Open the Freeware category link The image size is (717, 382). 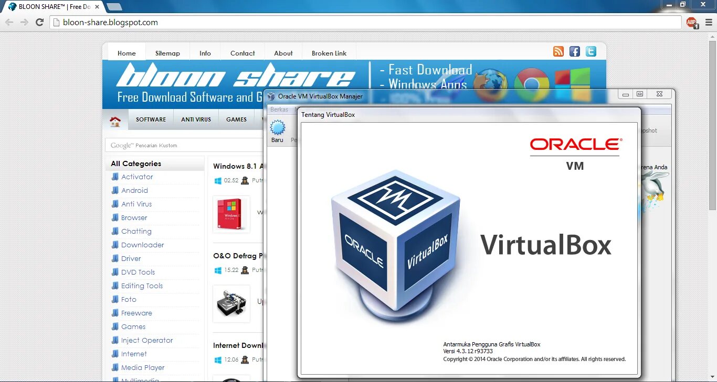pos(136,313)
